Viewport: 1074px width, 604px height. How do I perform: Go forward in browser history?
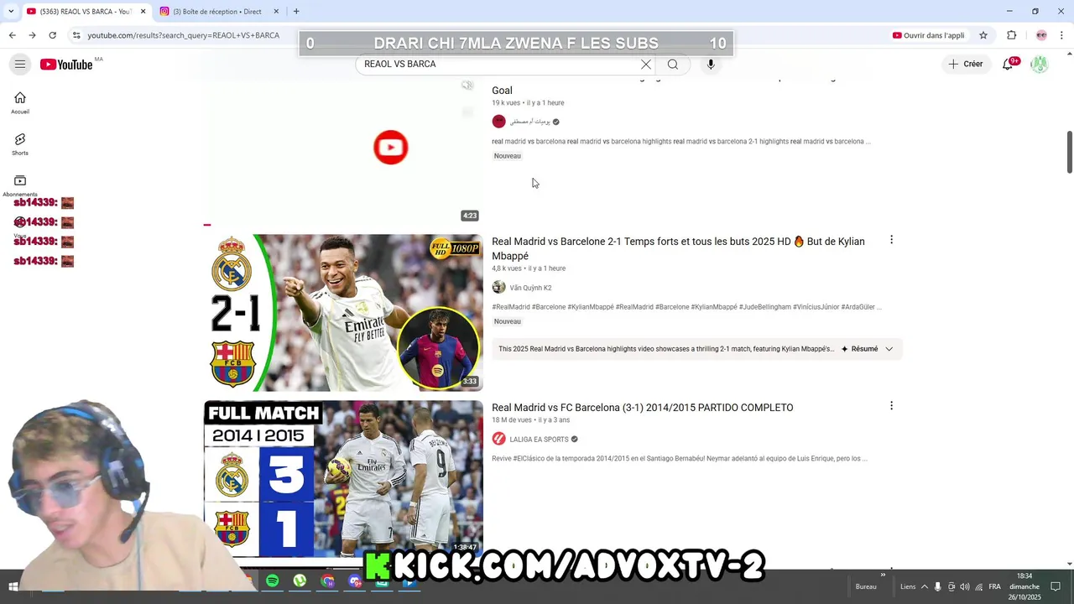[32, 35]
